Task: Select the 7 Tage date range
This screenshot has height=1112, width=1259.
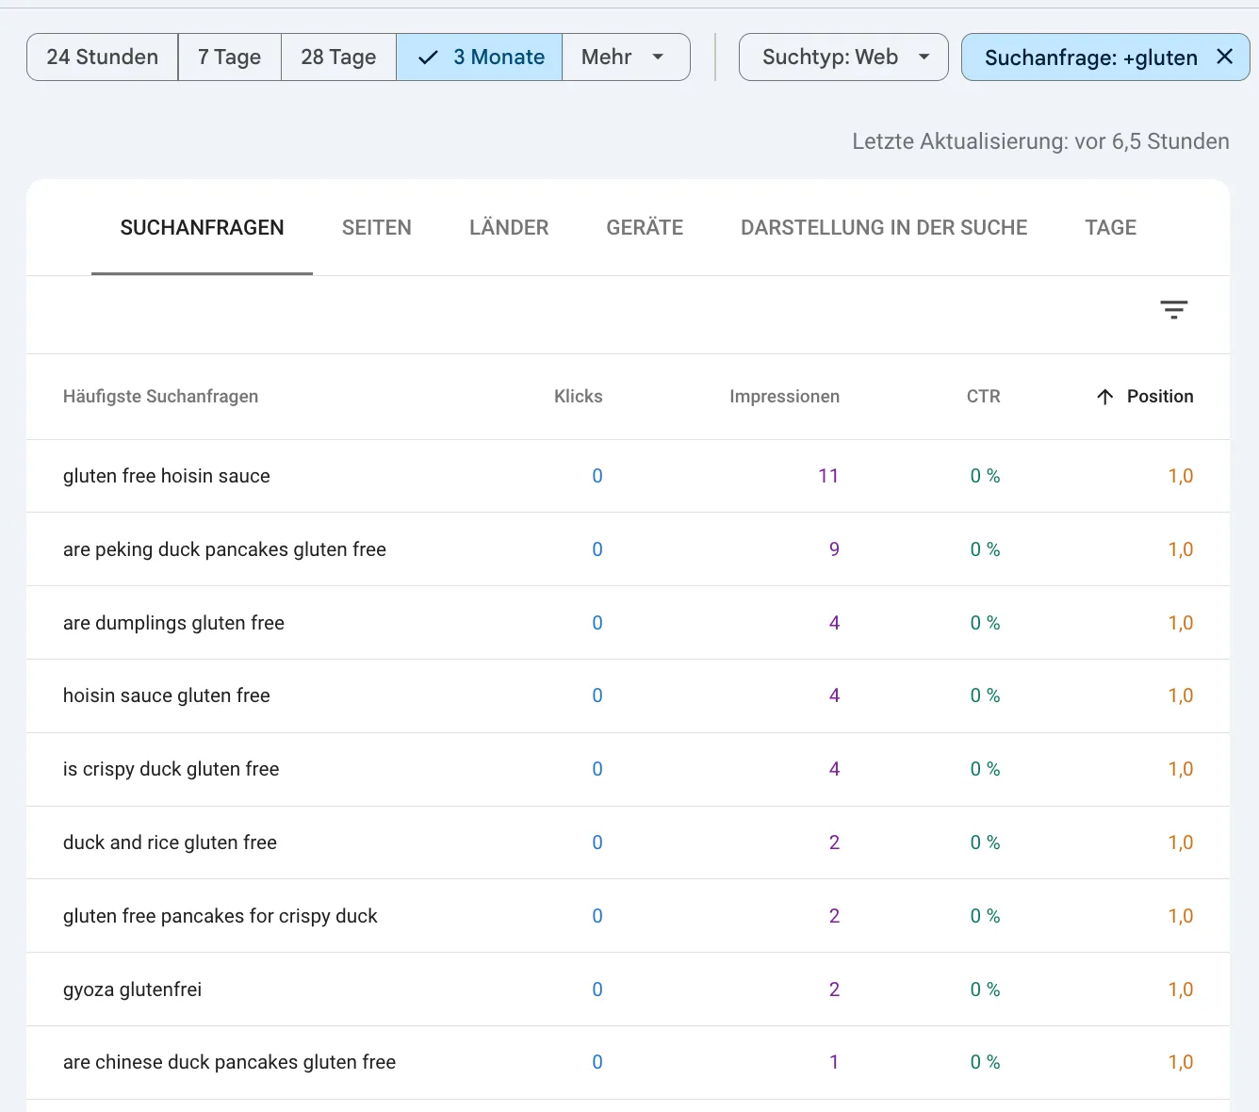Action: (229, 57)
